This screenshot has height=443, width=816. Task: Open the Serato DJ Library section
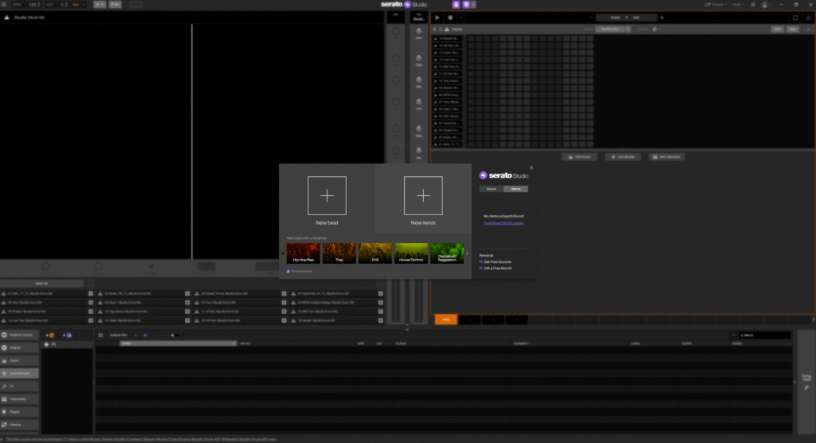click(19, 335)
